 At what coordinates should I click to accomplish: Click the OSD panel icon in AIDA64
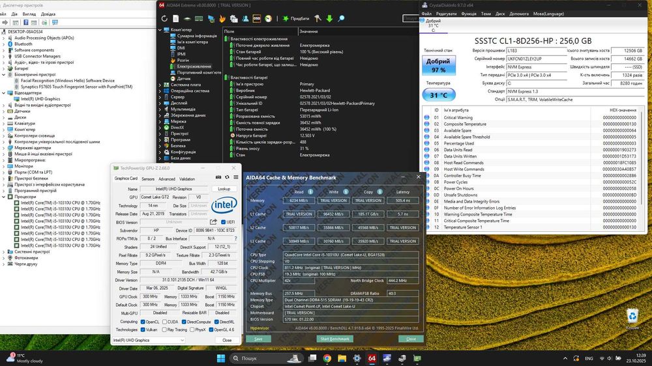[x=256, y=18]
